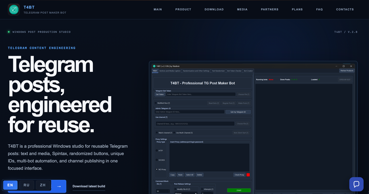Click the Reset Bots button

[x=214, y=103]
